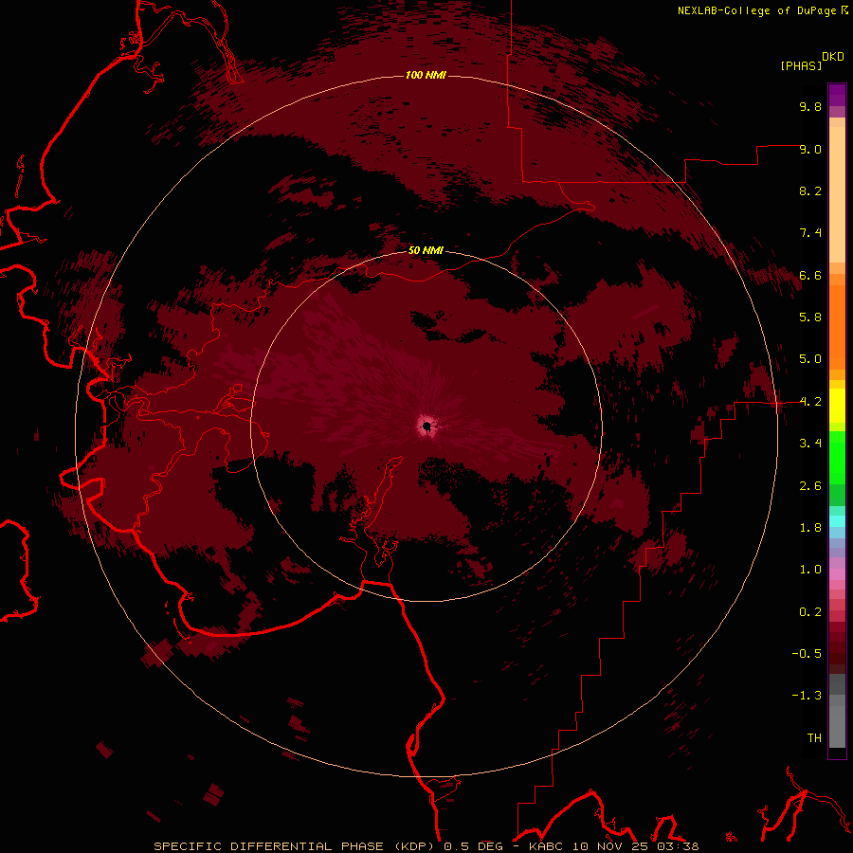Screen dimensions: 853x853
Task: Click the 6.6 legend value
Action: click(810, 275)
